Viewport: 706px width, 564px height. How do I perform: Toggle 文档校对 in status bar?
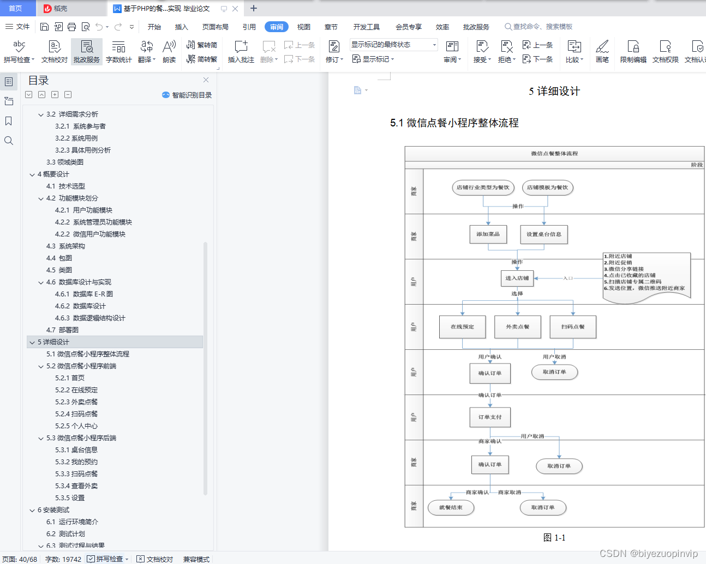point(155,559)
